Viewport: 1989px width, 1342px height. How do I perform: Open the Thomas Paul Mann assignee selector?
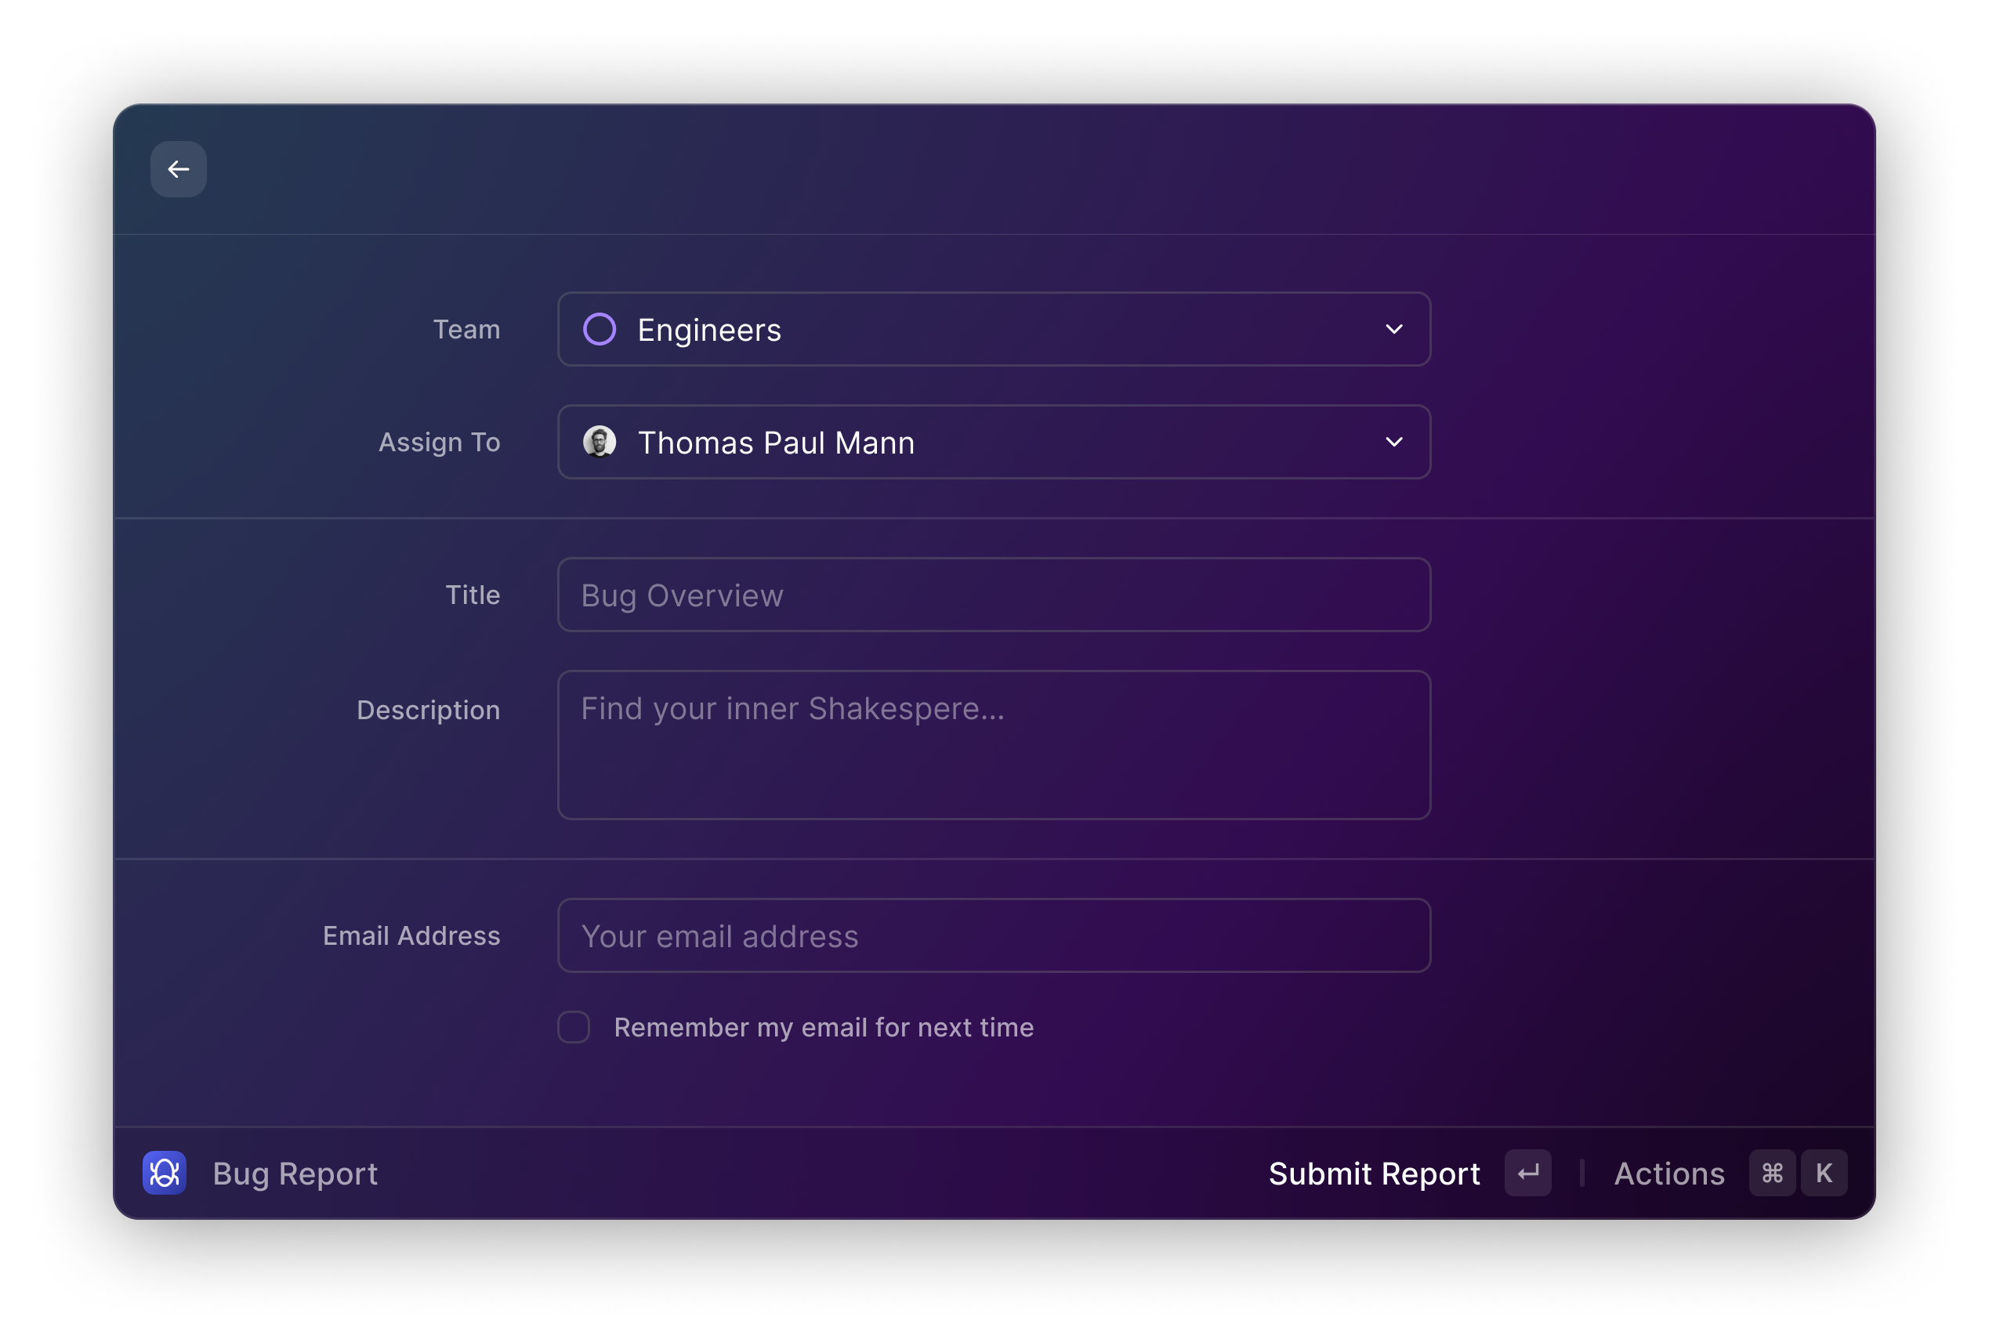(993, 442)
